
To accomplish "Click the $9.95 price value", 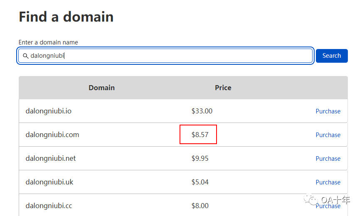I will [x=200, y=159].
